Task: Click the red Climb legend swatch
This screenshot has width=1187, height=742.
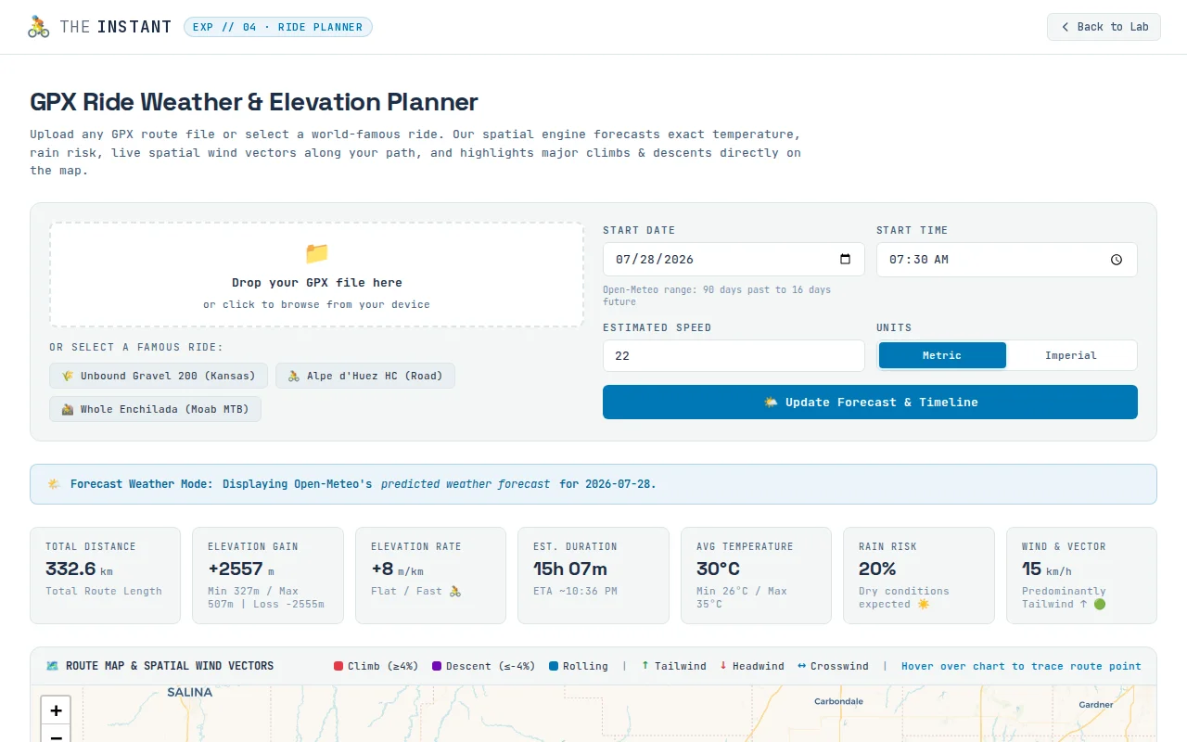Action: [338, 666]
